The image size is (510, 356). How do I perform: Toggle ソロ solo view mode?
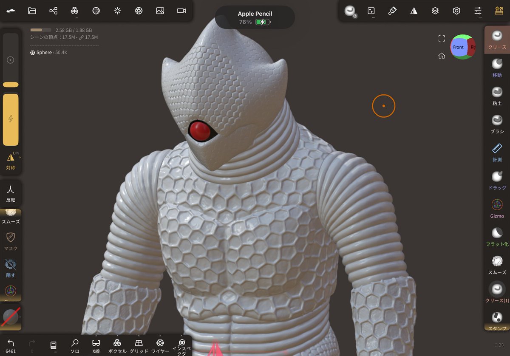click(75, 346)
